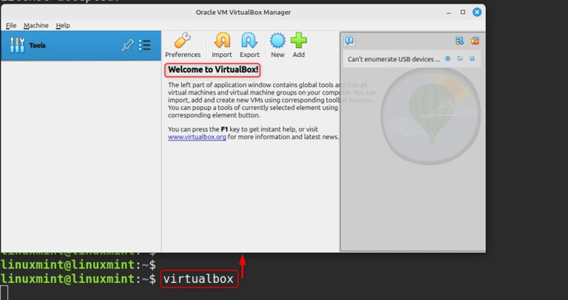This screenshot has height=300, width=568.
Task: Open the Help menu
Action: pos(63,25)
